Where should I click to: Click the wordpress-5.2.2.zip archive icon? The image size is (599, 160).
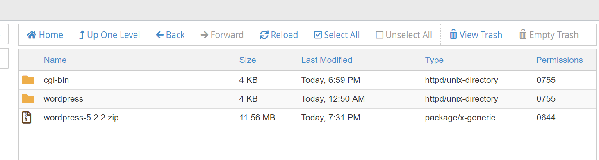[27, 118]
